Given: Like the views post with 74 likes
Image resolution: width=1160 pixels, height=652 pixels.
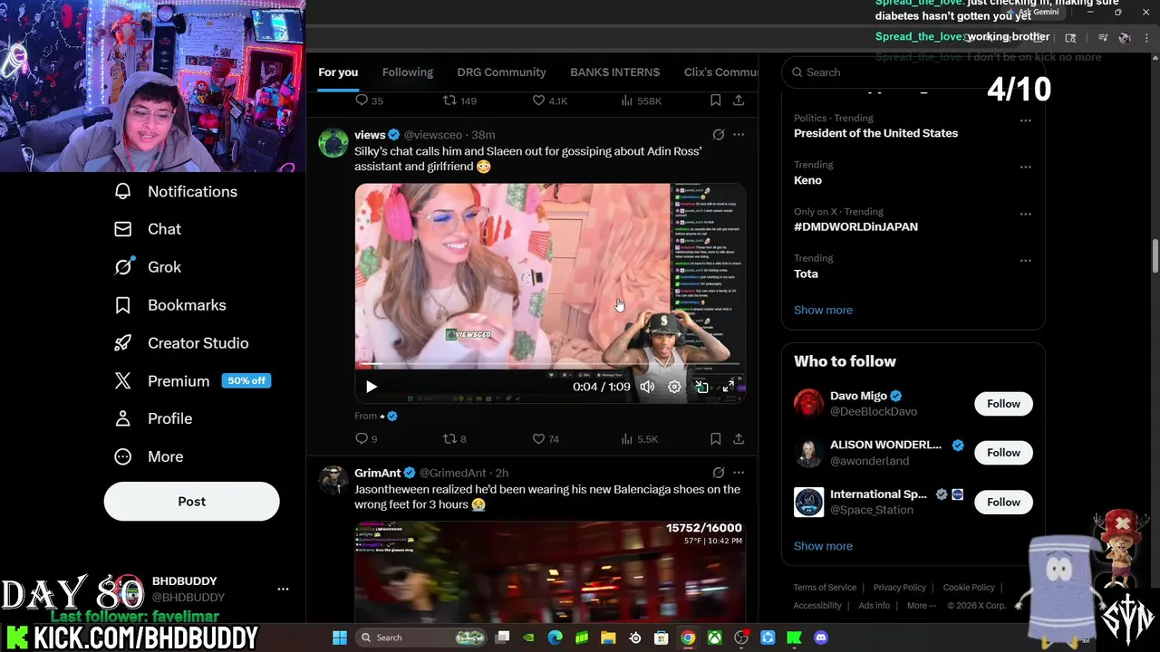Looking at the screenshot, I should click(x=538, y=438).
